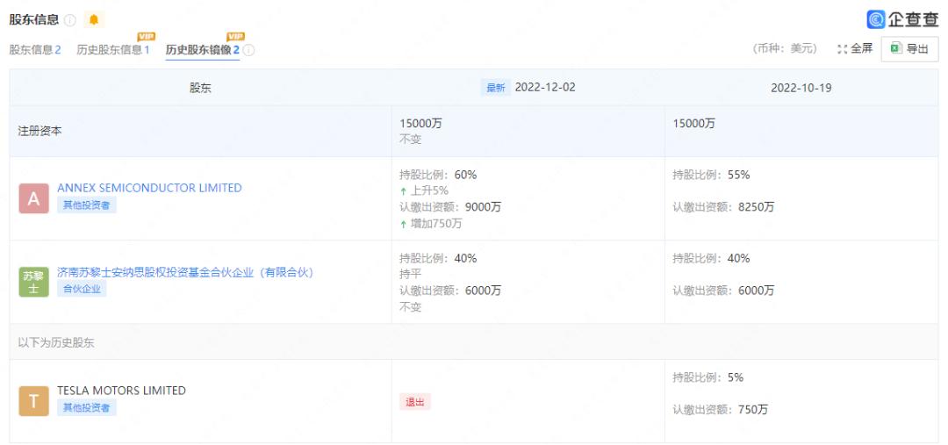948x445 pixels.
Task: Click the 持平 status text
Action: click(411, 275)
